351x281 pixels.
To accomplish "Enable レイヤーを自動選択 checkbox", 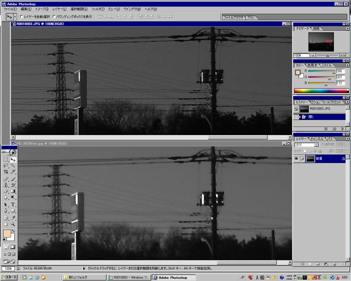I will click(x=22, y=16).
